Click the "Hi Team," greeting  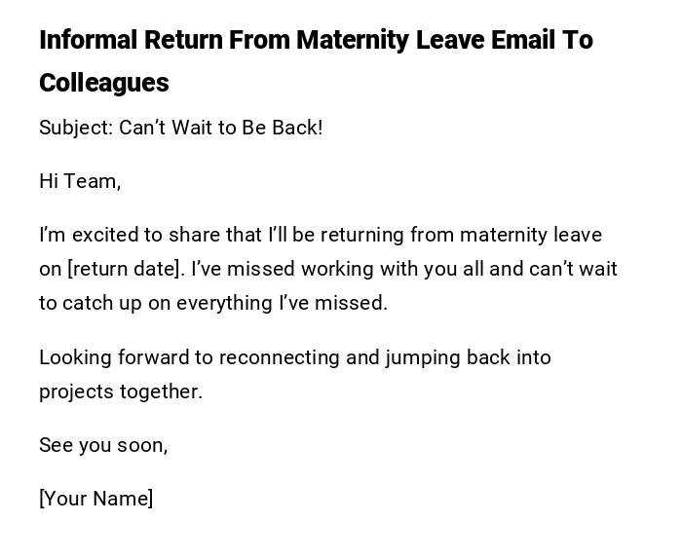[x=80, y=181]
